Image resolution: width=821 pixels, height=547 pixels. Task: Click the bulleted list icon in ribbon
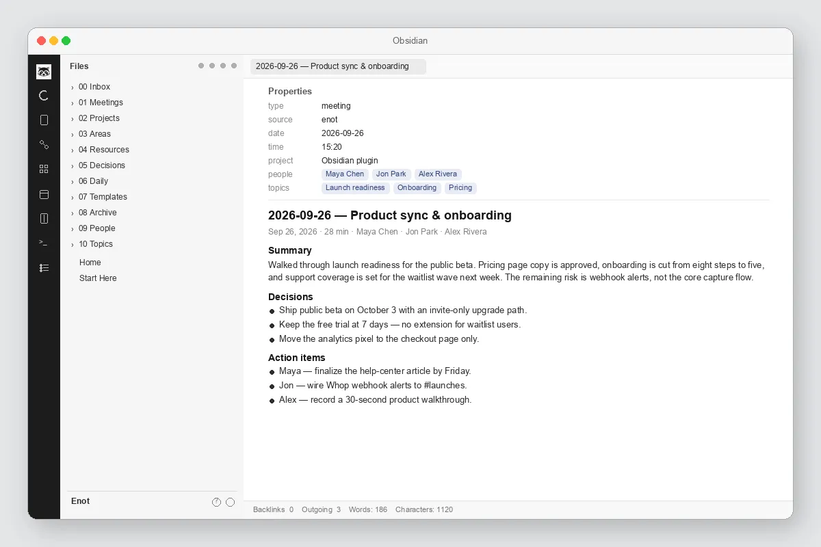point(44,268)
